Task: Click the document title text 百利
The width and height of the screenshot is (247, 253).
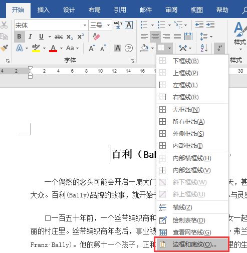Action: tap(122, 154)
